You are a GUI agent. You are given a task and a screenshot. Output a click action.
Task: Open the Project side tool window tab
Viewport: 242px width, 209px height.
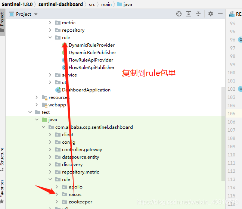pos(2,22)
